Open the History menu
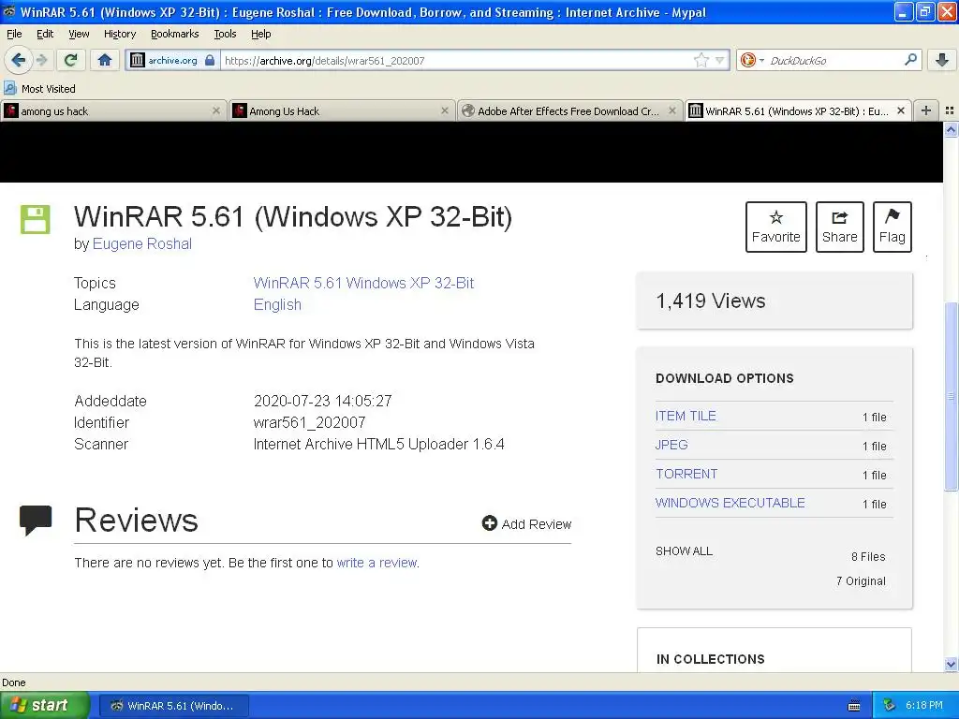This screenshot has height=719, width=959. [119, 34]
